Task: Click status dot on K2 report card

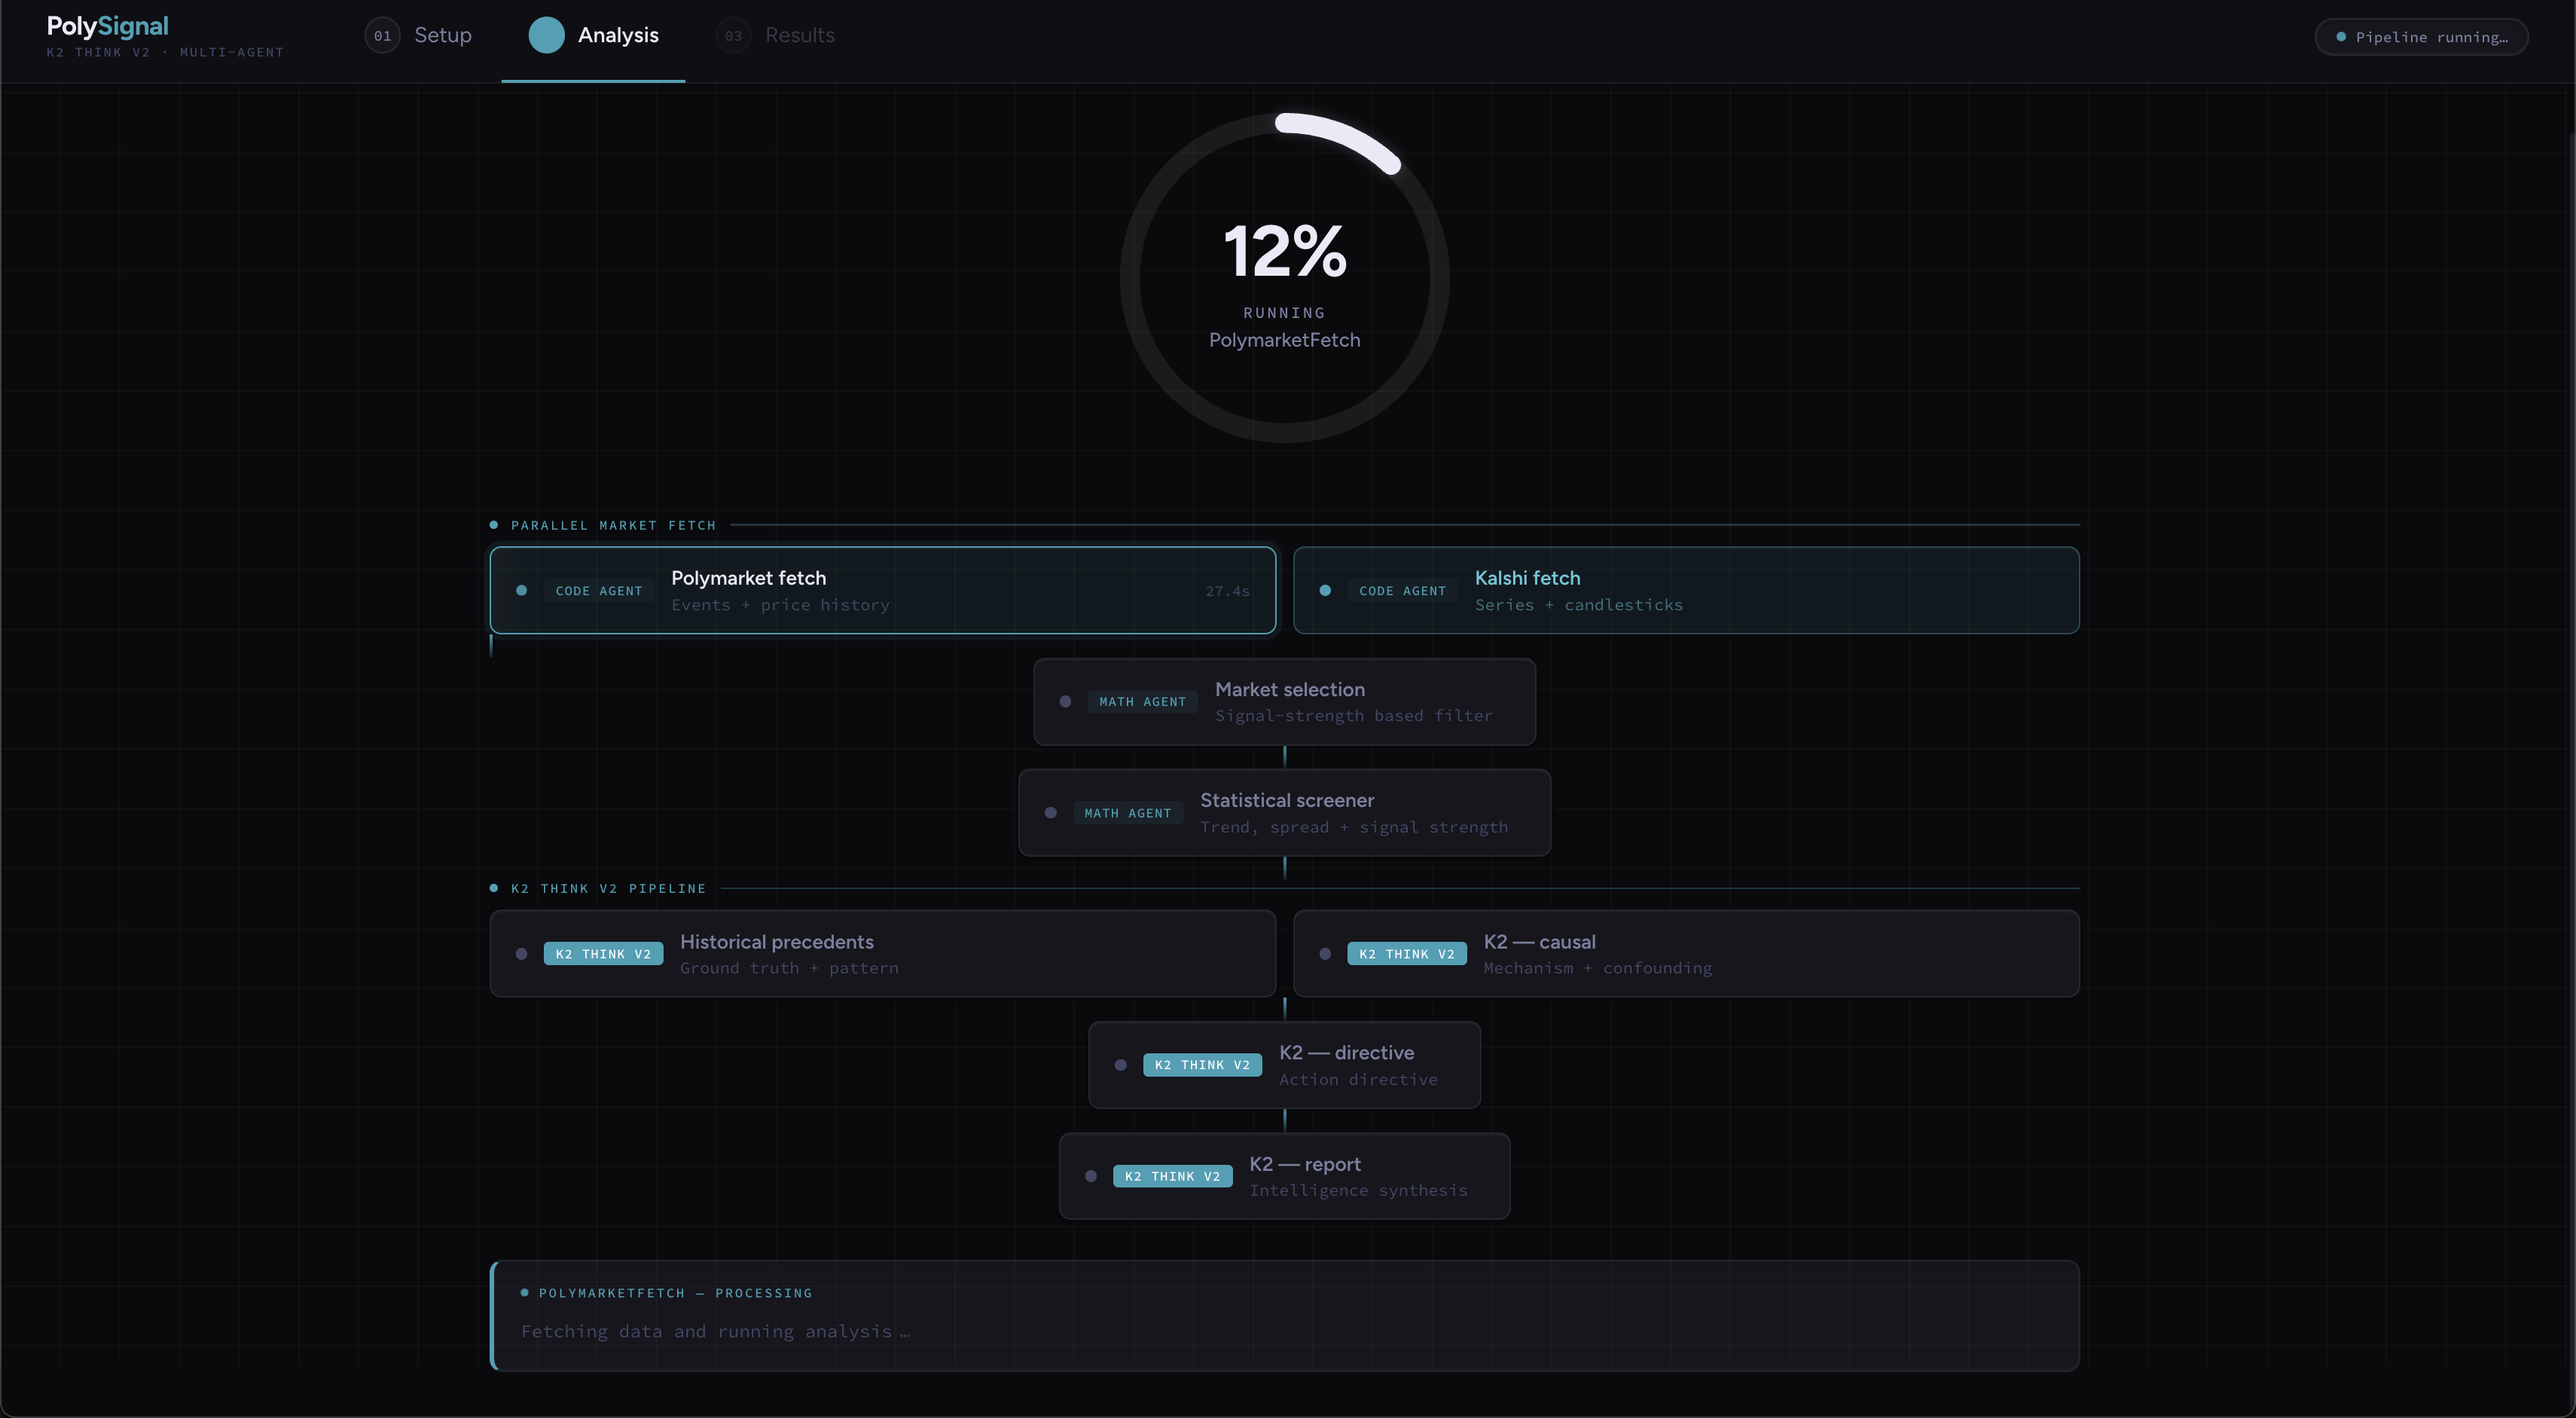Action: pos(1091,1176)
